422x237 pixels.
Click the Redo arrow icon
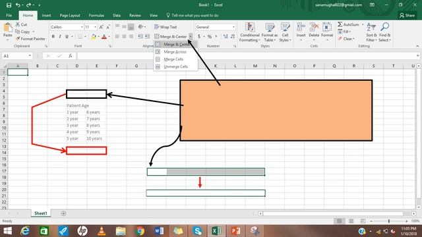coord(28,5)
